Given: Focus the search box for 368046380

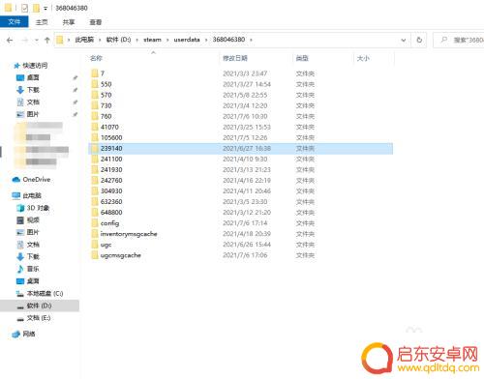Looking at the screenshot, I should click(x=459, y=40).
